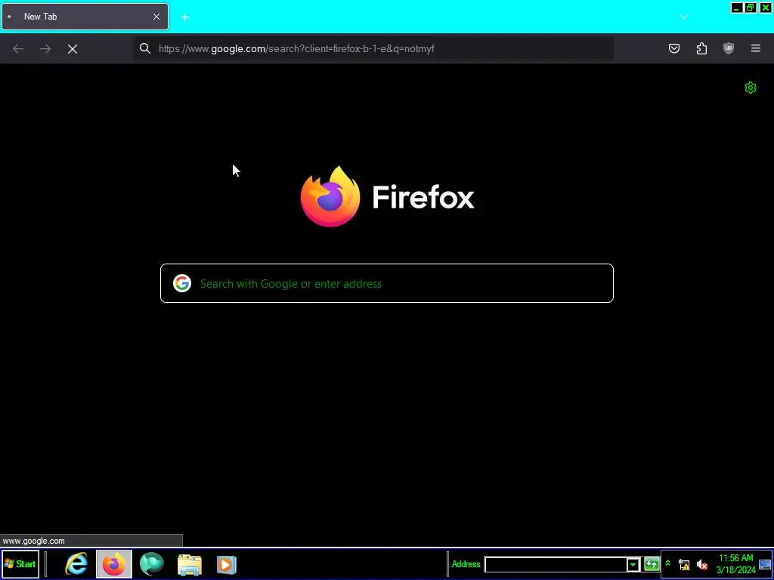This screenshot has height=580, width=774.
Task: Show hidden system tray icons arrow
Action: [x=668, y=563]
